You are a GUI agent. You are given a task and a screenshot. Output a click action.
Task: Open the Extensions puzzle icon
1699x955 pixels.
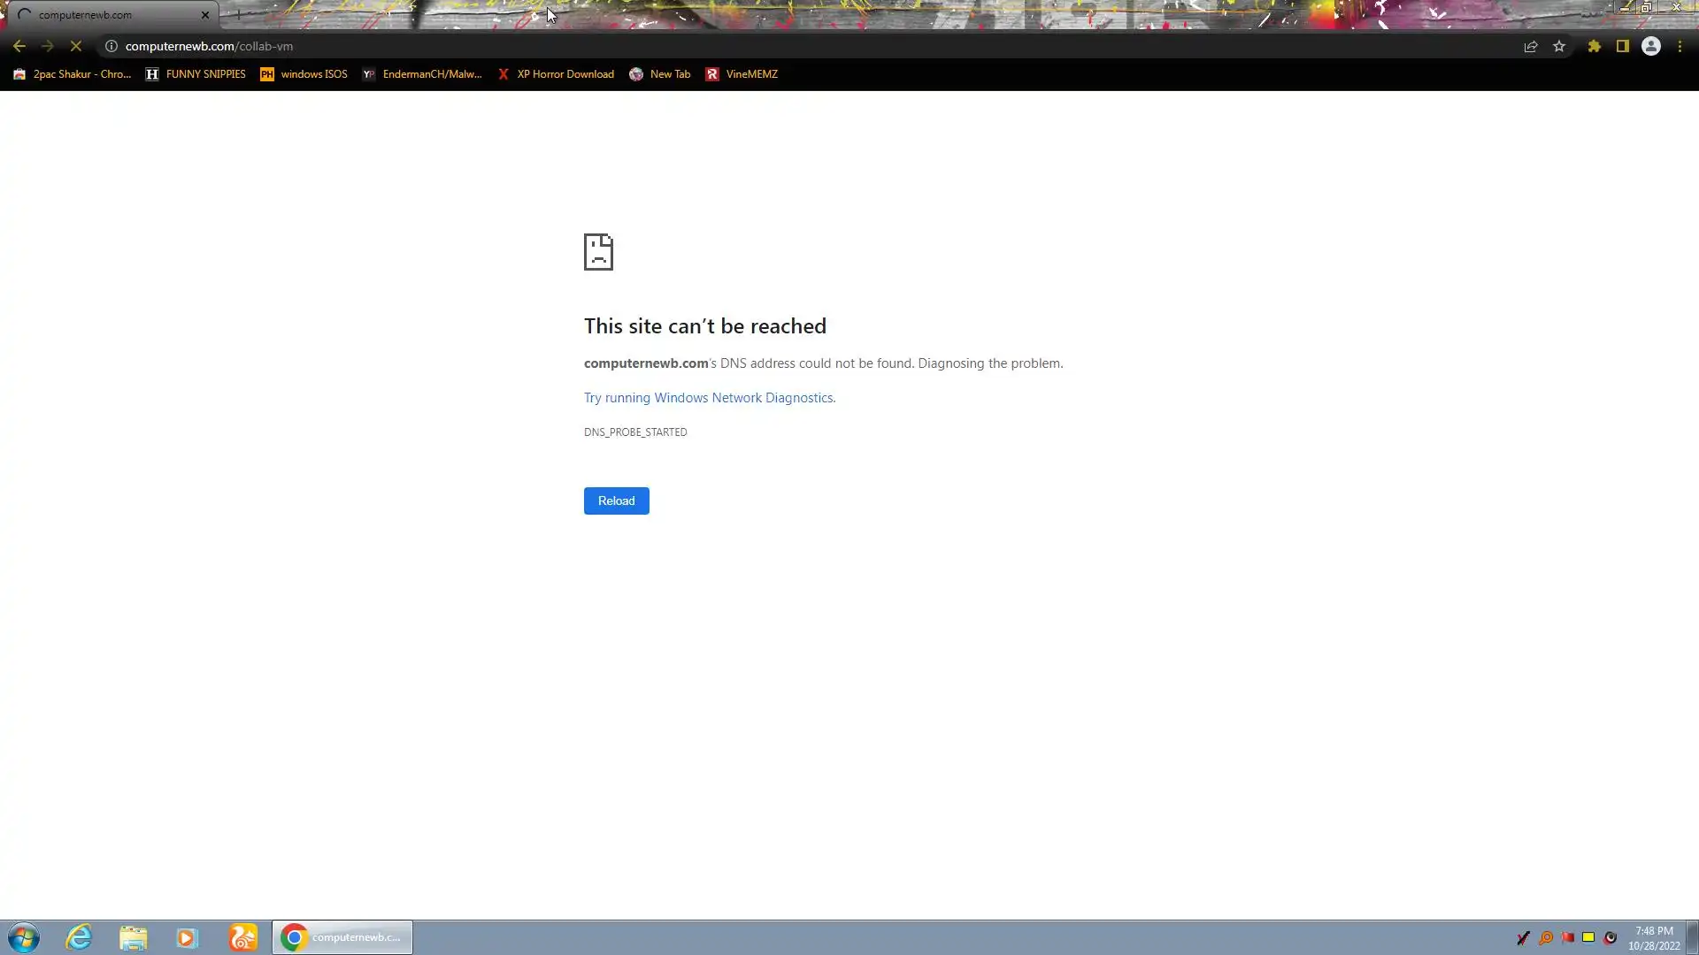[1594, 46]
